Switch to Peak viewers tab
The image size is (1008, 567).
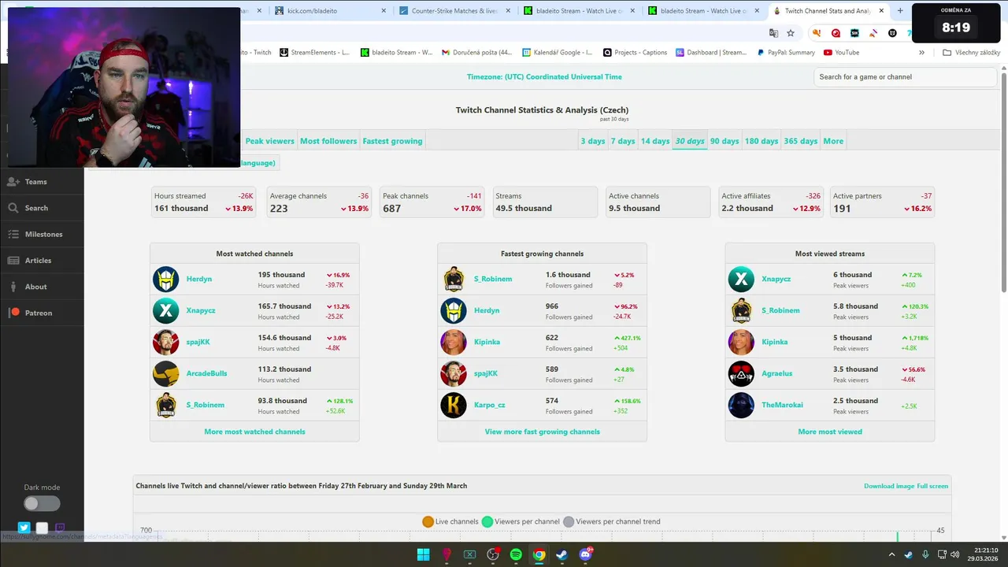click(269, 141)
